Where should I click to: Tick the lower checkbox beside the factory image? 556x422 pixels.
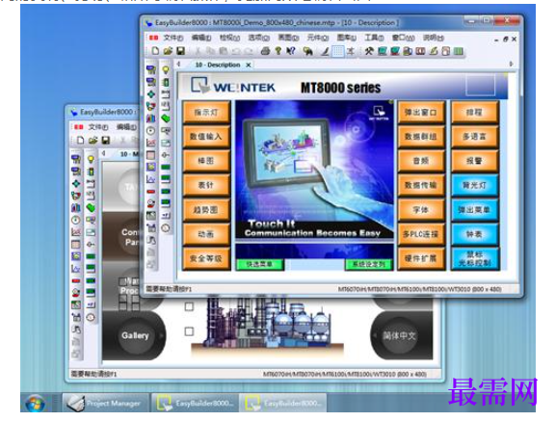pos(190,331)
